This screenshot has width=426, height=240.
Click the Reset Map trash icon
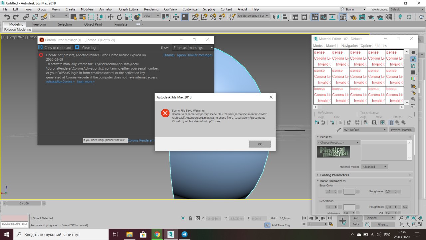pos(340,123)
